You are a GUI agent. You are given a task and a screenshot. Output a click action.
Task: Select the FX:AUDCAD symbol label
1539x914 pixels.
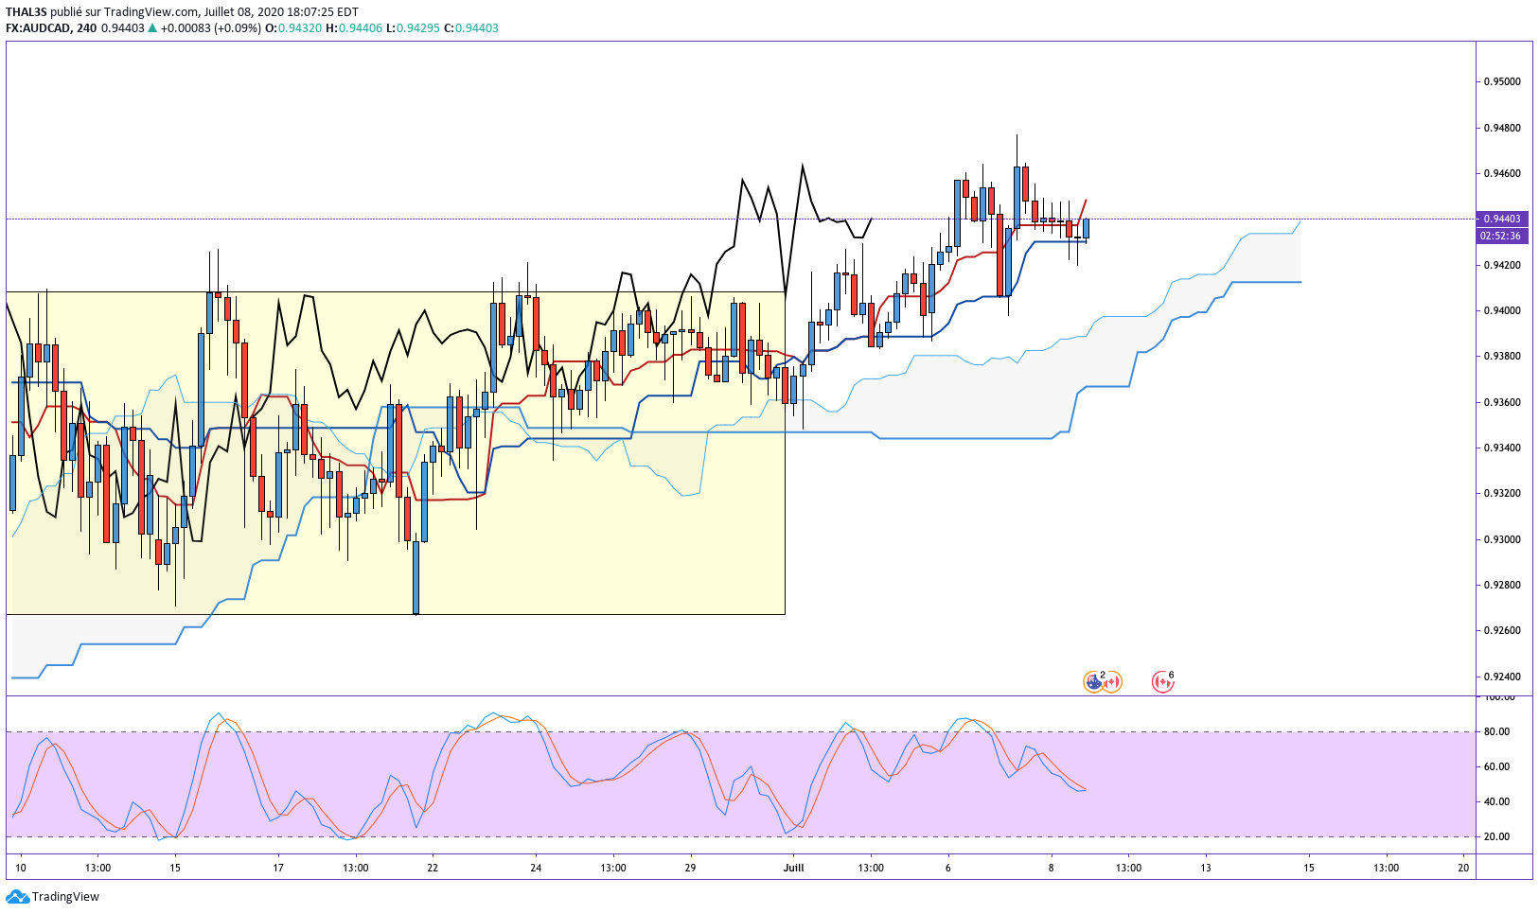(37, 28)
